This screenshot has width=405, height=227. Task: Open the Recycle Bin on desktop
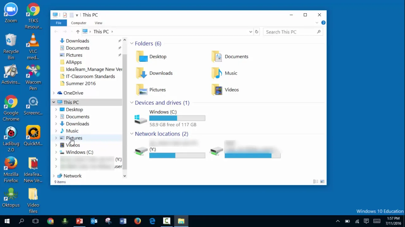click(11, 47)
